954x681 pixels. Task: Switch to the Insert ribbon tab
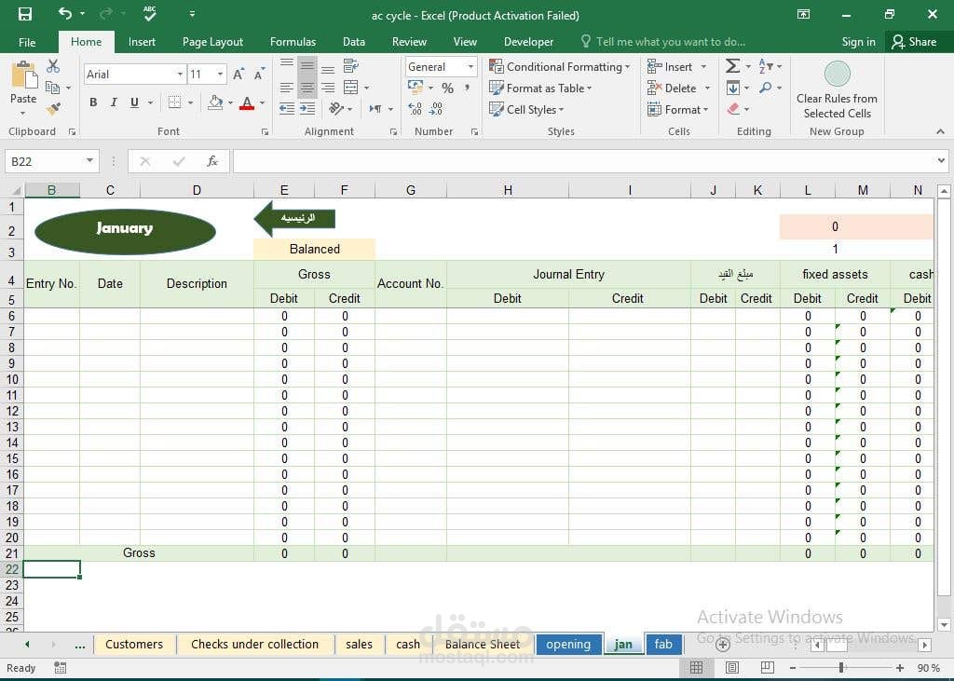(x=142, y=42)
